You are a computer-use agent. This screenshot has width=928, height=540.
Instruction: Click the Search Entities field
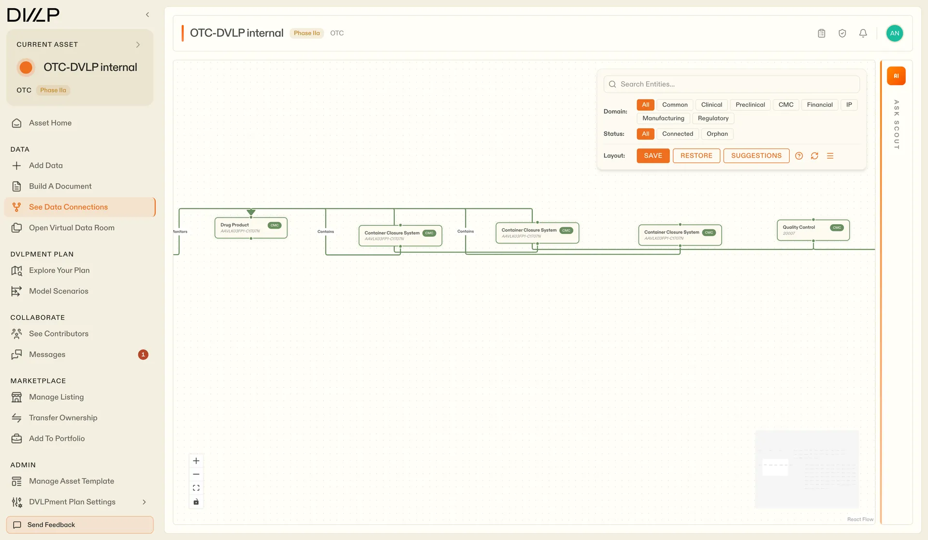pos(731,84)
